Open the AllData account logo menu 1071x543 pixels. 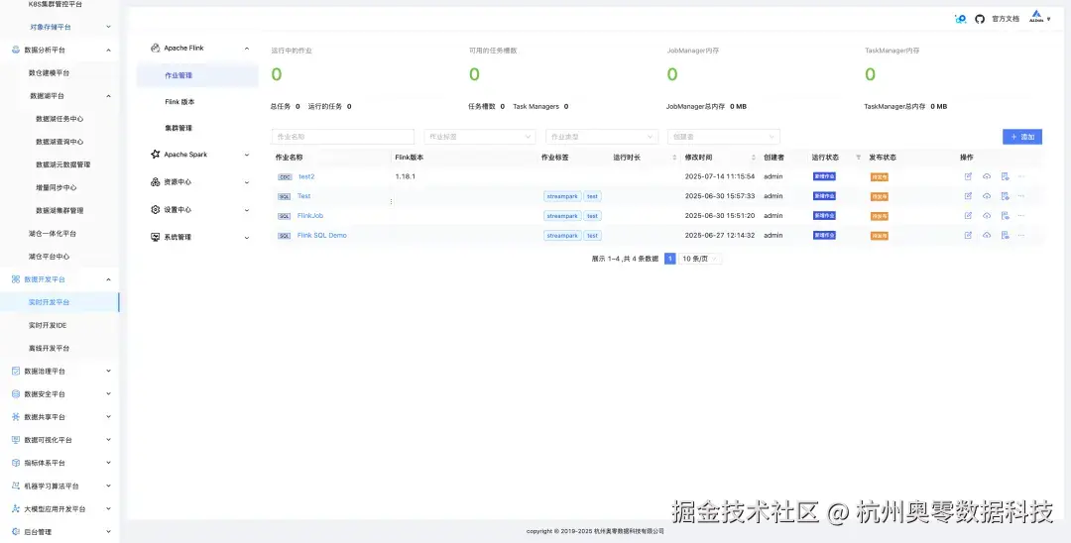pyautogui.click(x=1040, y=17)
